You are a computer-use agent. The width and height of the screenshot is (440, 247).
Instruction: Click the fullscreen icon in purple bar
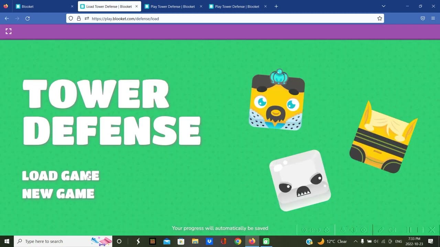coord(9,31)
